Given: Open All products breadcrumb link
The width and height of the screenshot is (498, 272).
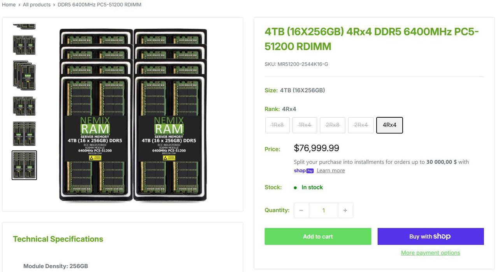Looking at the screenshot, I should (37, 5).
